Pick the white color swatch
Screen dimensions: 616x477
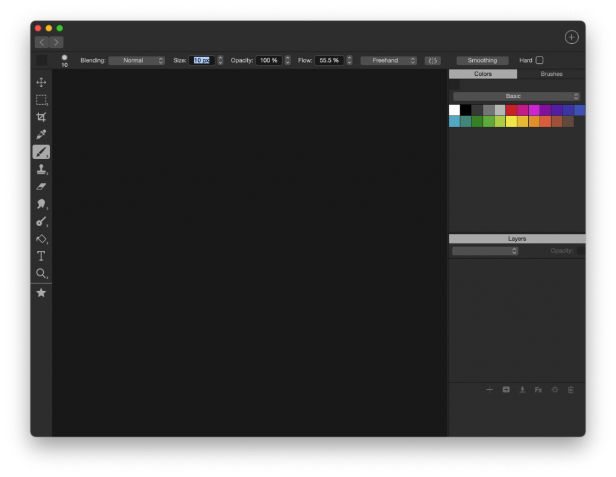tap(455, 110)
